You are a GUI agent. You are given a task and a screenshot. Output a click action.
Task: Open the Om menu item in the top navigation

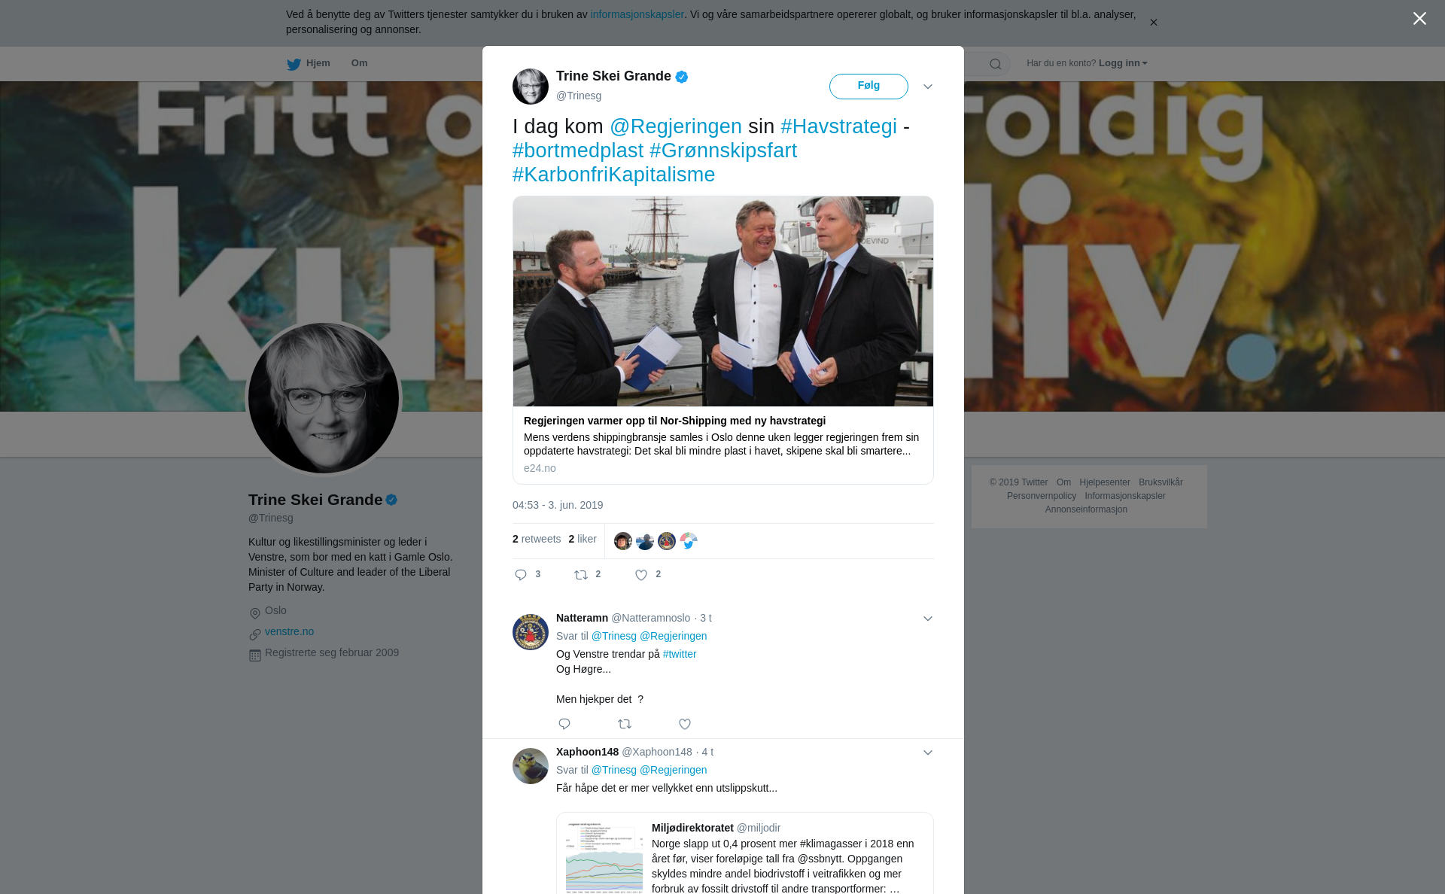[359, 63]
